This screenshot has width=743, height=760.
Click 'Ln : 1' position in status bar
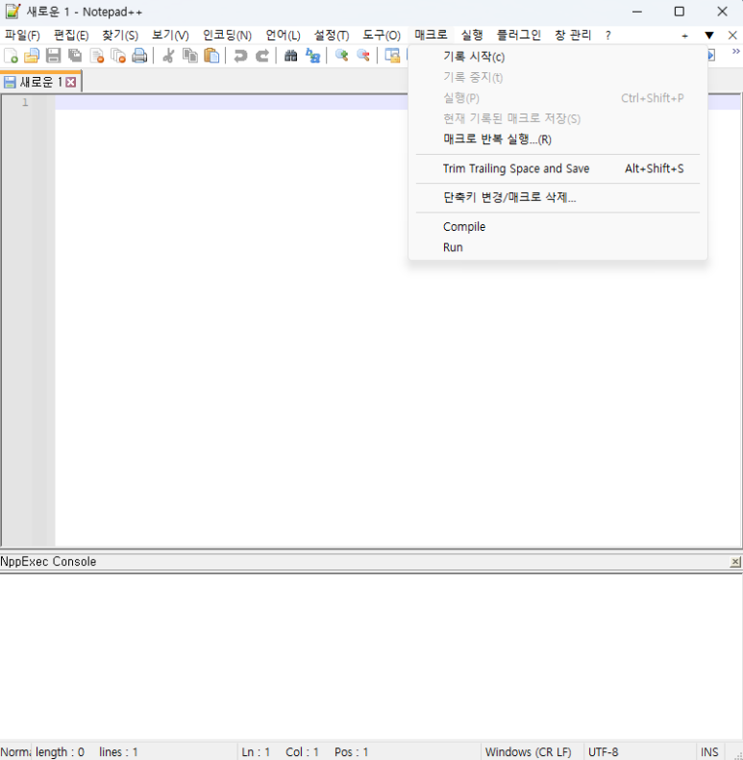(x=256, y=751)
